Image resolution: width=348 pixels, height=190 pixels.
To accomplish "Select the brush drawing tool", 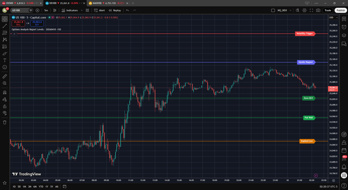I will (x=5, y=53).
